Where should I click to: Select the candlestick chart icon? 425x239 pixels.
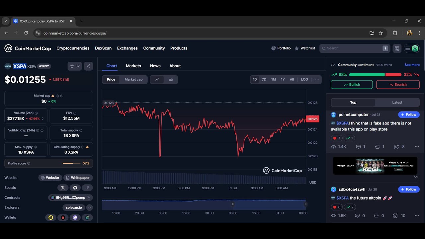pyautogui.click(x=171, y=80)
